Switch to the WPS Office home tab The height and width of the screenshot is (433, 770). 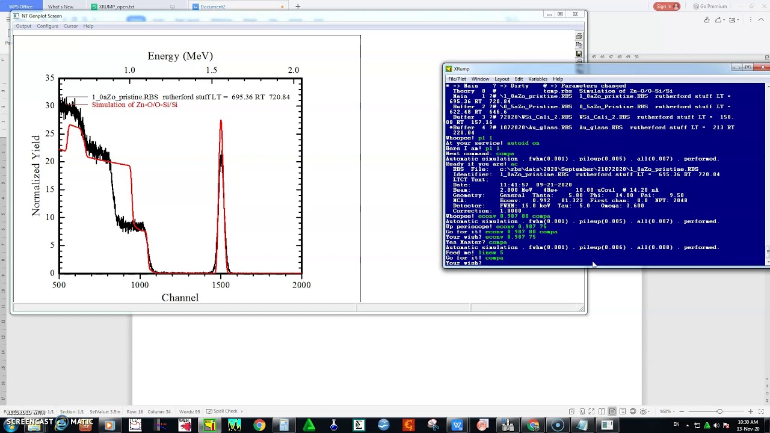pyautogui.click(x=20, y=7)
